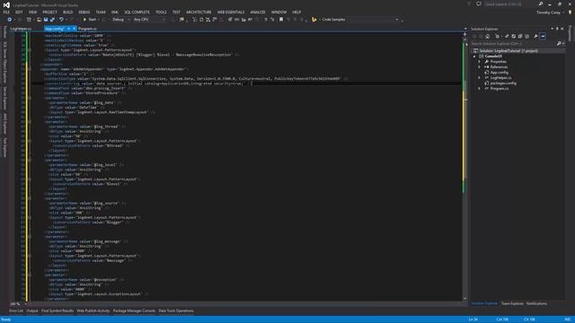Viewport: 575px width, 323px height.
Task: Open the Data Tools Operations tab
Action: (x=176, y=311)
